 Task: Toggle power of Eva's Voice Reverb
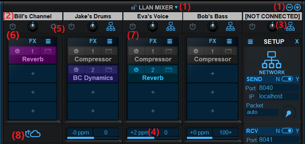136,70
